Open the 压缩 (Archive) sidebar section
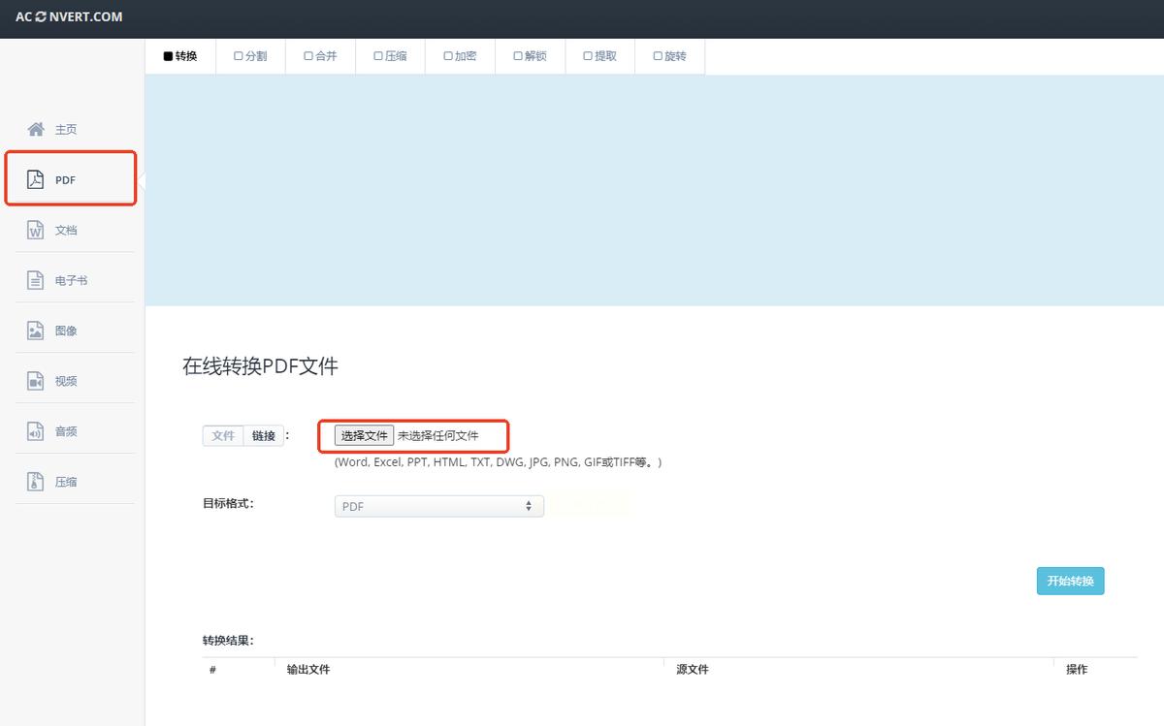 [65, 481]
